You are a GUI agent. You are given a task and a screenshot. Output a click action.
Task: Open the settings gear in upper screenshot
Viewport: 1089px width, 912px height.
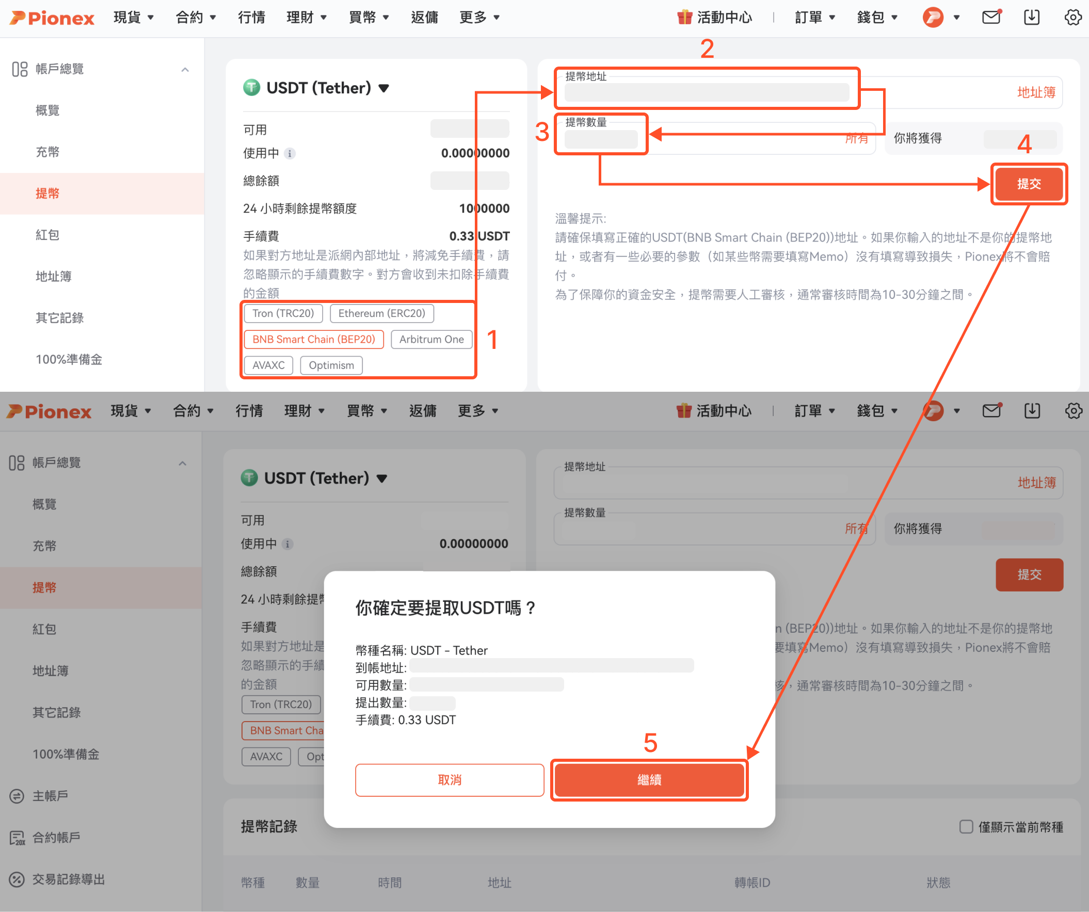tap(1073, 17)
